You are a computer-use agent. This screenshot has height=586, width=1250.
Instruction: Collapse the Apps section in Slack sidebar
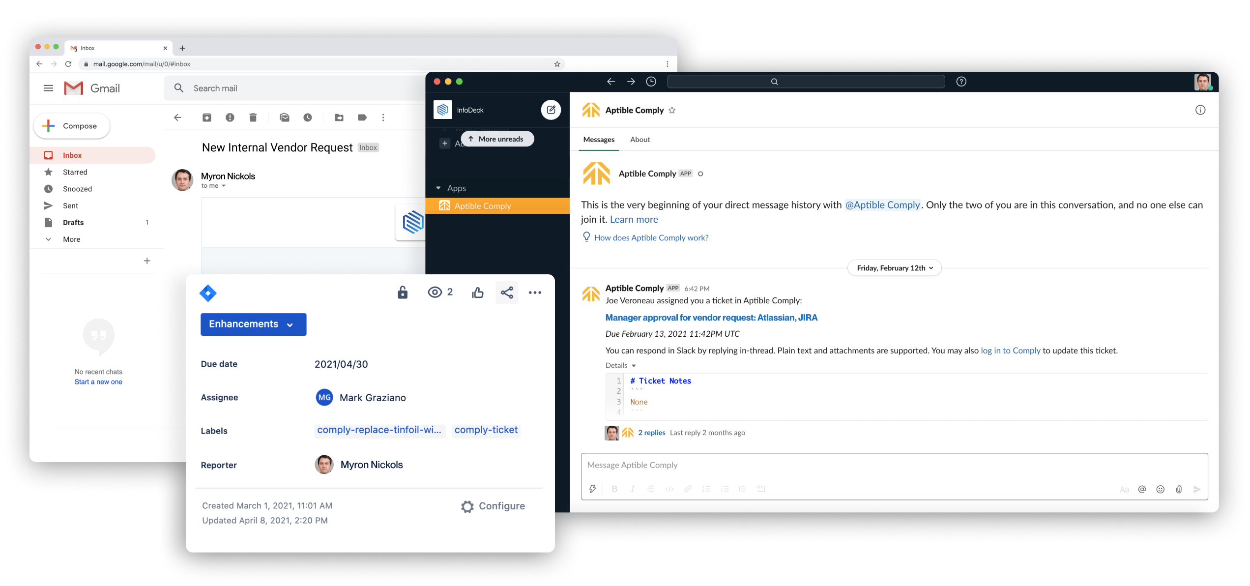(438, 188)
